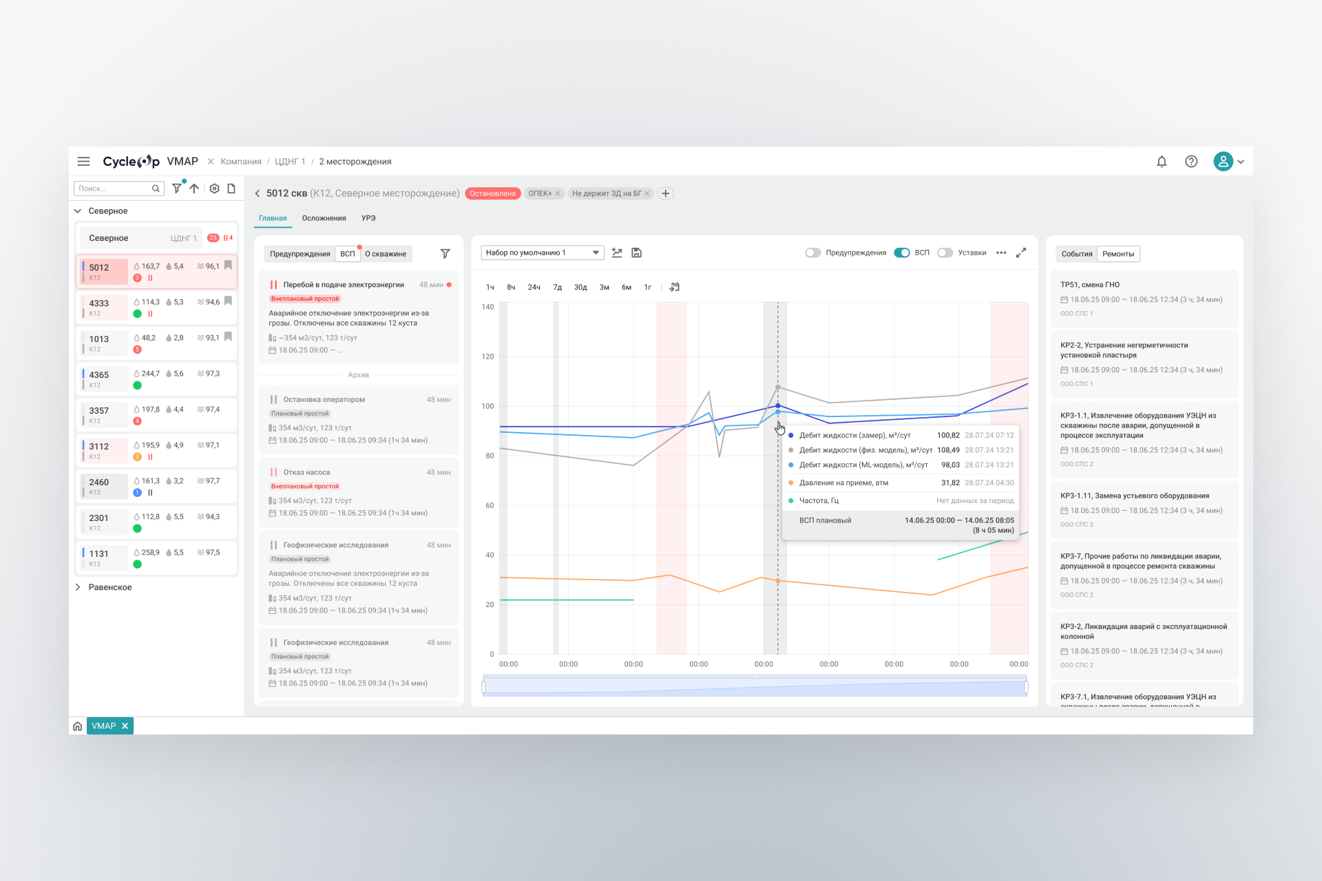Click the help question mark icon
Viewport: 1322px width, 881px height.
tap(1191, 162)
